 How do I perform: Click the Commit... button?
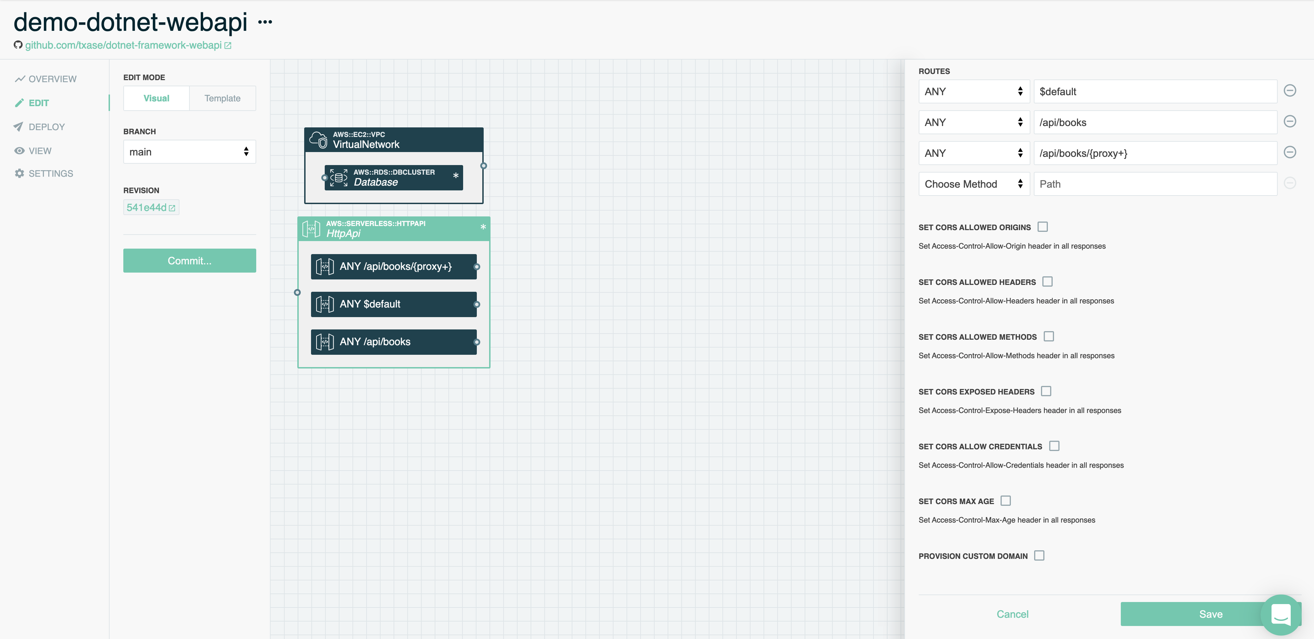pyautogui.click(x=189, y=261)
